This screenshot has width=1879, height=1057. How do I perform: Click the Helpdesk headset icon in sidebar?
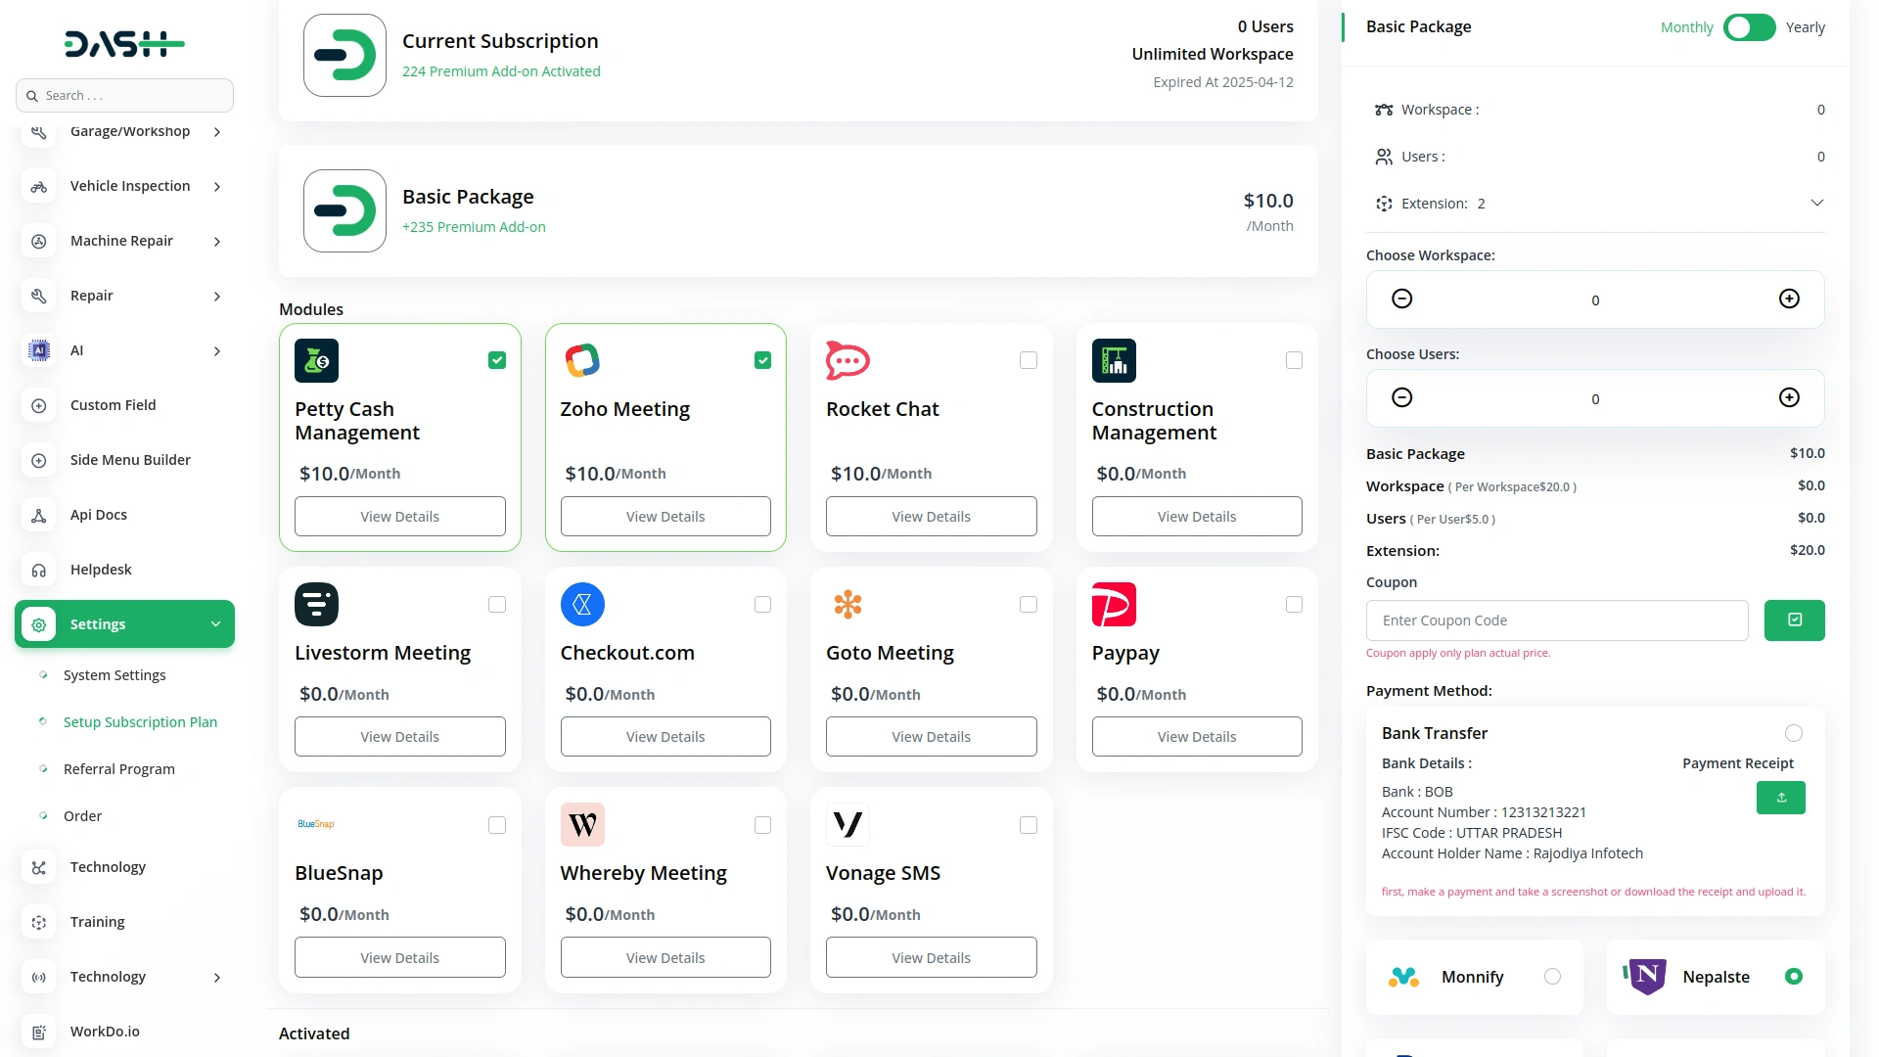39,571
